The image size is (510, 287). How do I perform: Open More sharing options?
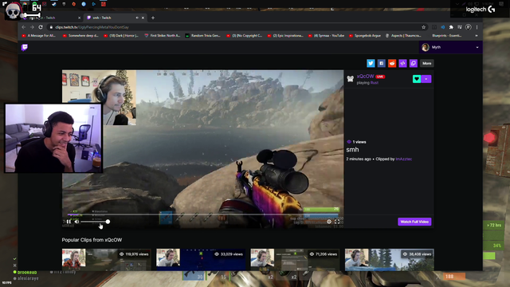point(427,63)
